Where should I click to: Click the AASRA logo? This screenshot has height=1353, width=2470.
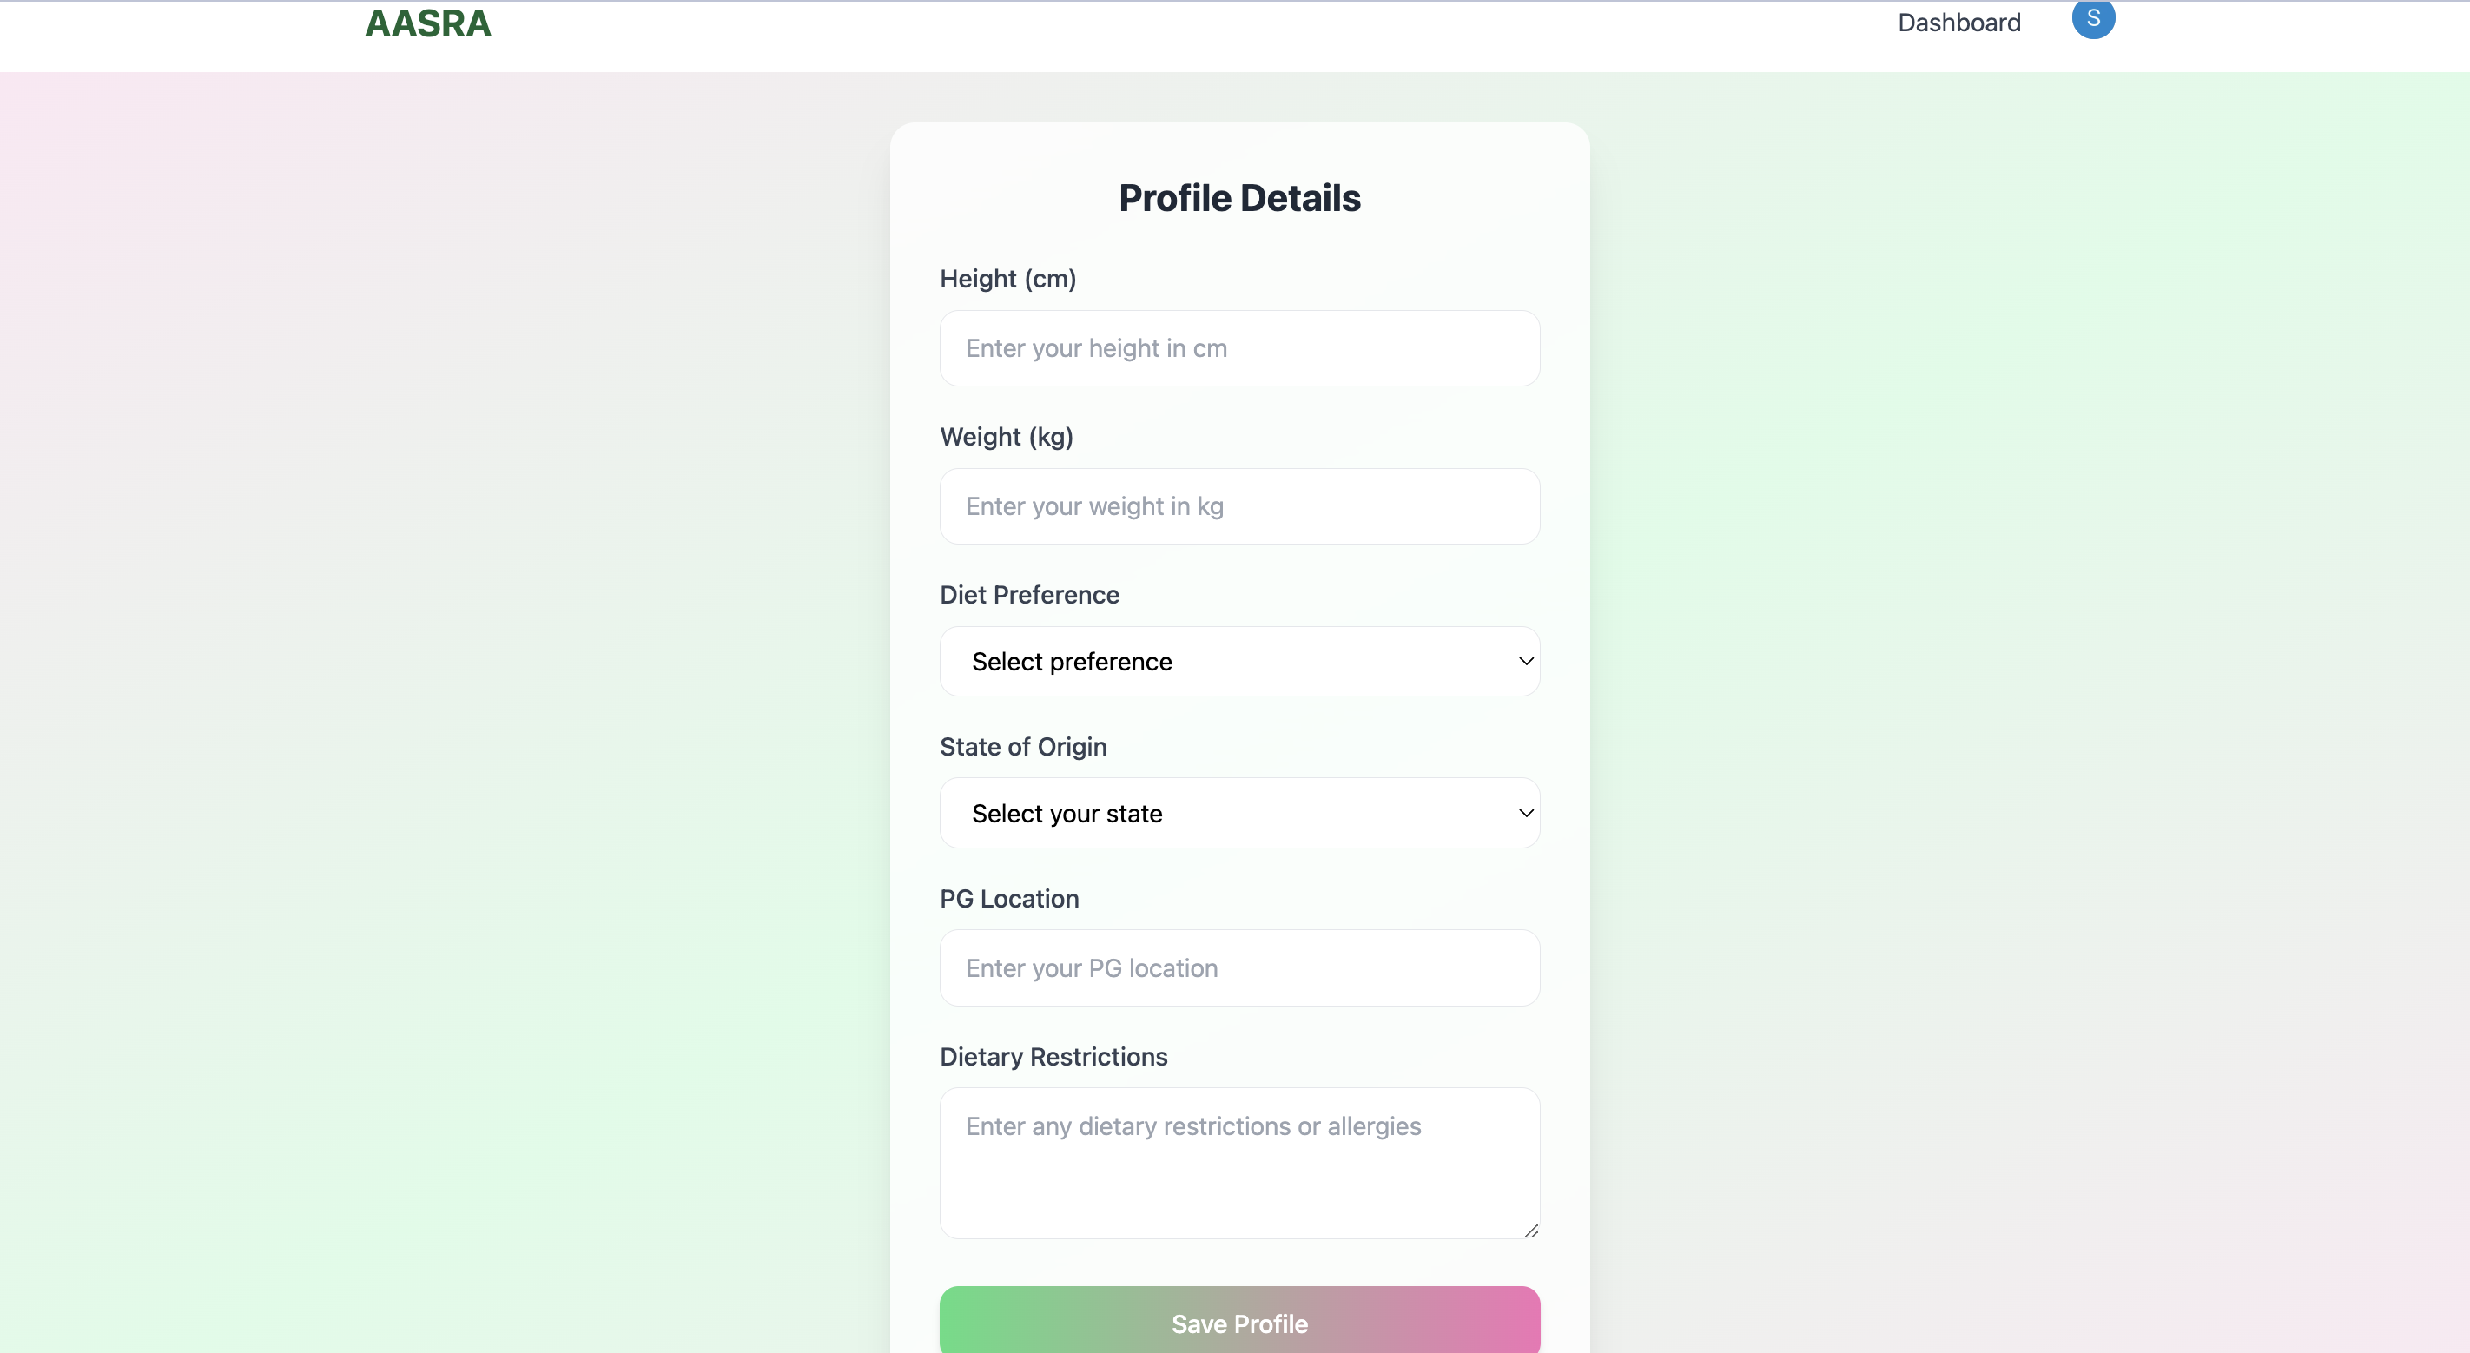(x=427, y=23)
